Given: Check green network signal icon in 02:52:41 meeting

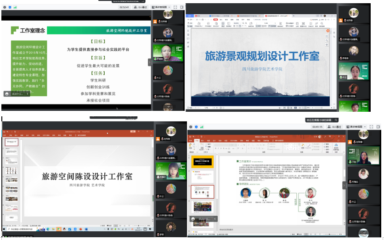Looking at the screenshot, I should point(15,7).
